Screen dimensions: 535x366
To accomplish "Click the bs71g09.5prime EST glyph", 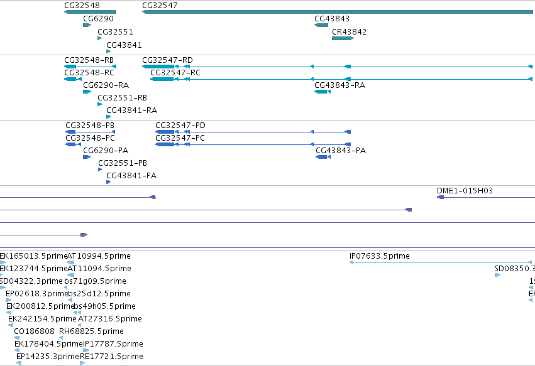I will pos(66,288).
